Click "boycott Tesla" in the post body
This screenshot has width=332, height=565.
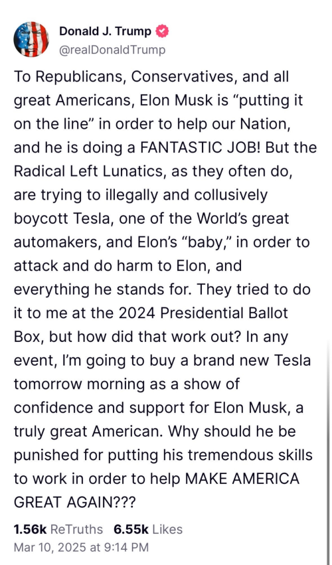62,218
